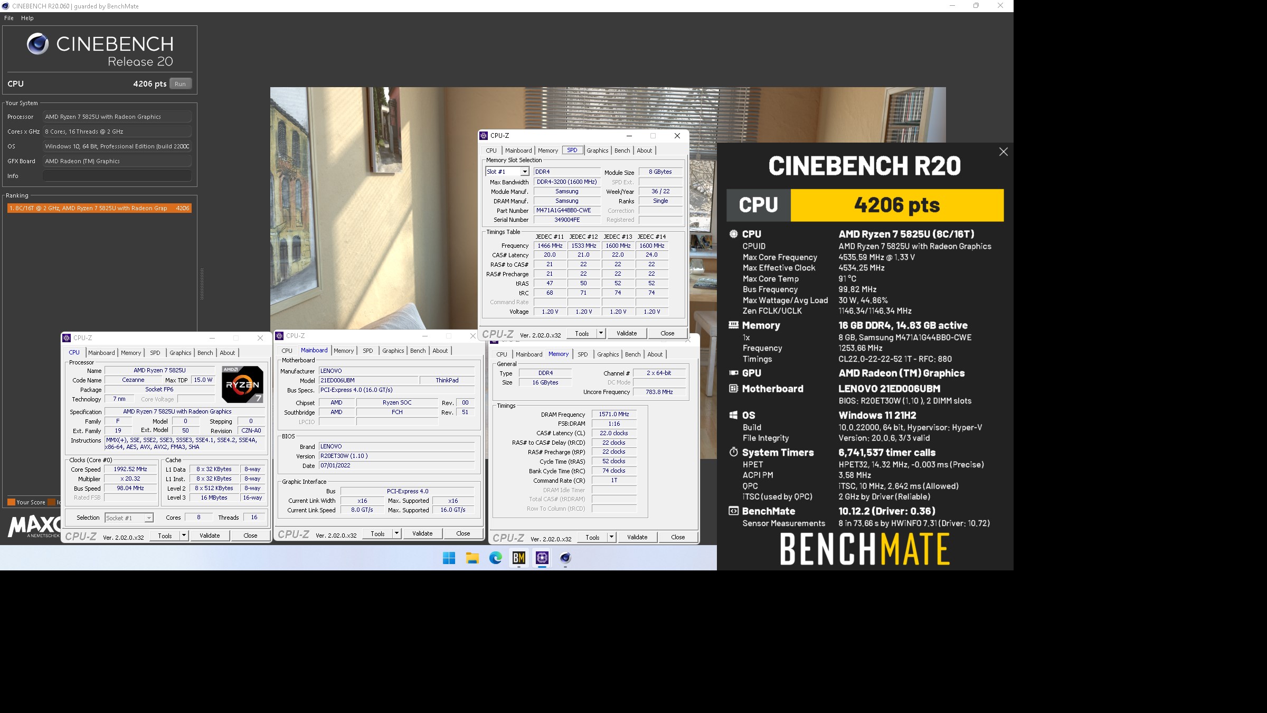Minimize the CPU-Z SPD window
This screenshot has height=713, width=1267.
pyautogui.click(x=629, y=136)
